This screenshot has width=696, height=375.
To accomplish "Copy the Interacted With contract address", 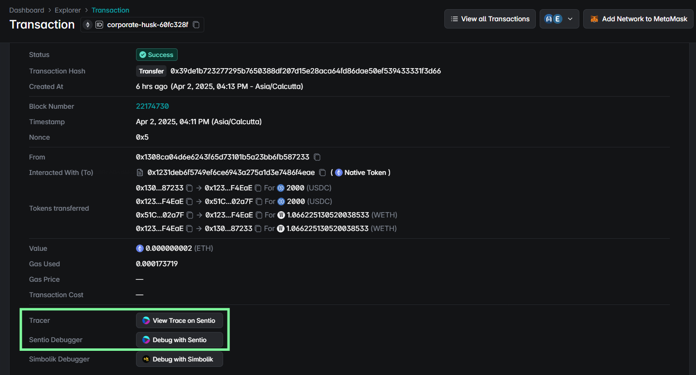I will (322, 173).
